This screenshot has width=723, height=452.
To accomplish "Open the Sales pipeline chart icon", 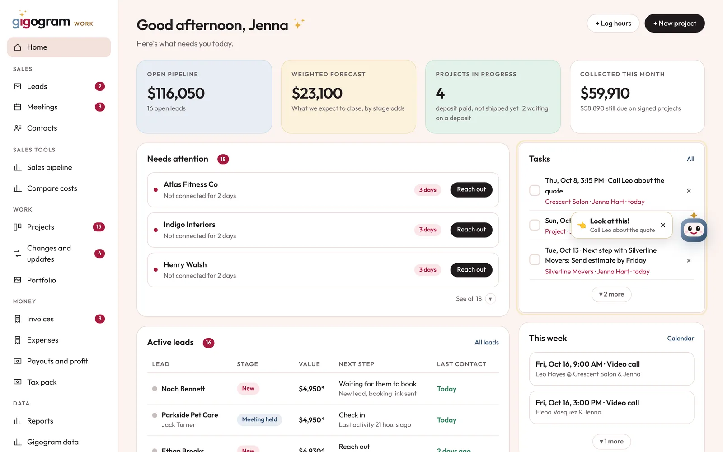I will pyautogui.click(x=18, y=167).
